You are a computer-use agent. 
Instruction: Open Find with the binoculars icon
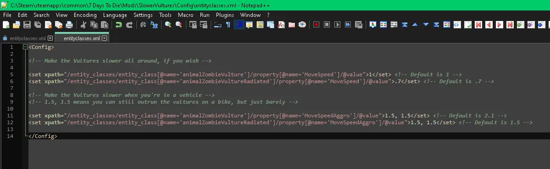143,25
